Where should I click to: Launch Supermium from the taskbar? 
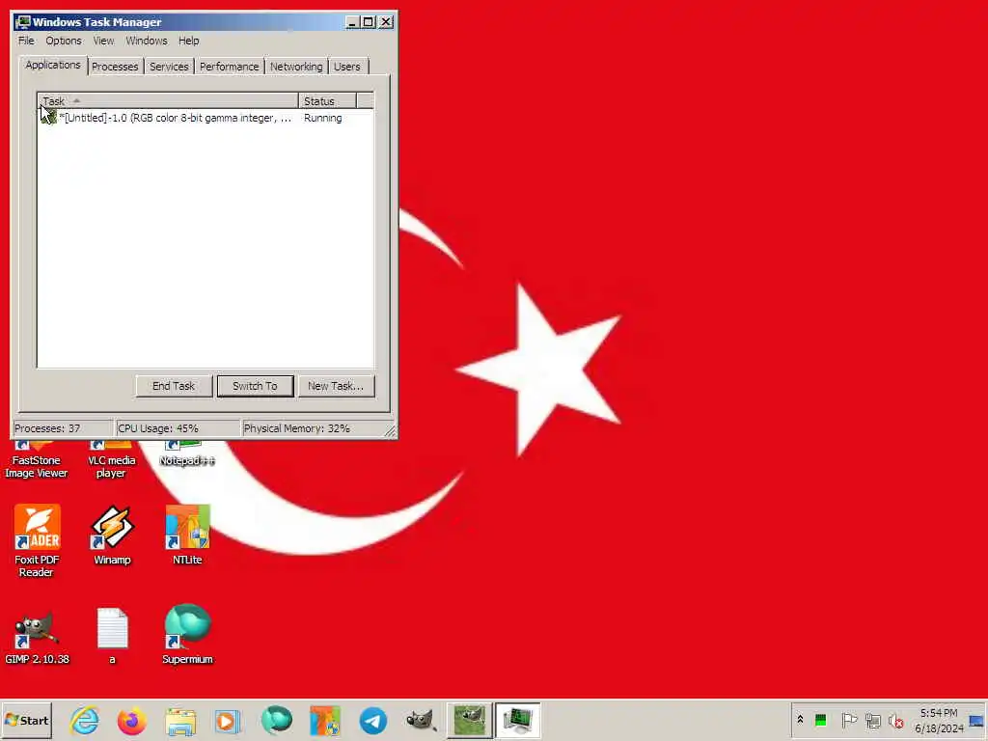[277, 721]
